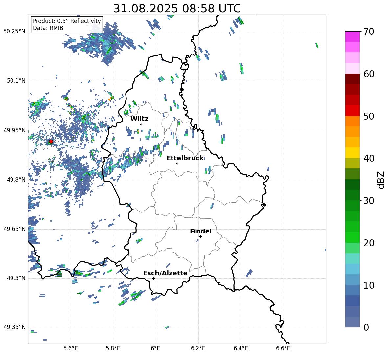This screenshot has width=389, height=355.
Task: Click the colorbar value 40
Action: click(x=369, y=158)
